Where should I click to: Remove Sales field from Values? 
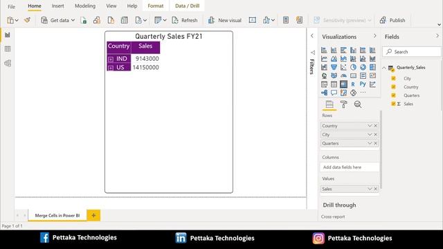[x=375, y=189]
